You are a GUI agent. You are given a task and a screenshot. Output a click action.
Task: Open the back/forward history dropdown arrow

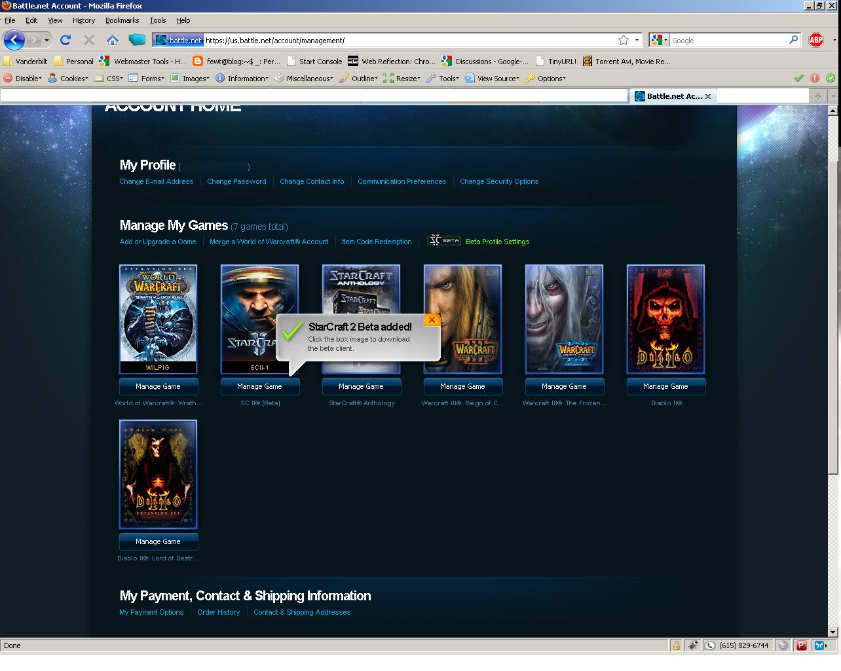pyautogui.click(x=47, y=40)
